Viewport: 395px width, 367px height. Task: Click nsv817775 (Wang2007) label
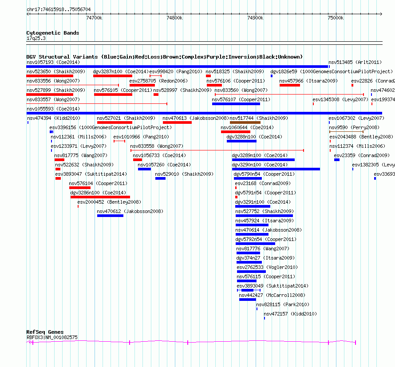coord(81,155)
